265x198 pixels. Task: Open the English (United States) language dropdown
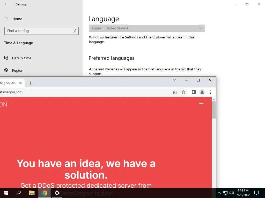click(147, 28)
